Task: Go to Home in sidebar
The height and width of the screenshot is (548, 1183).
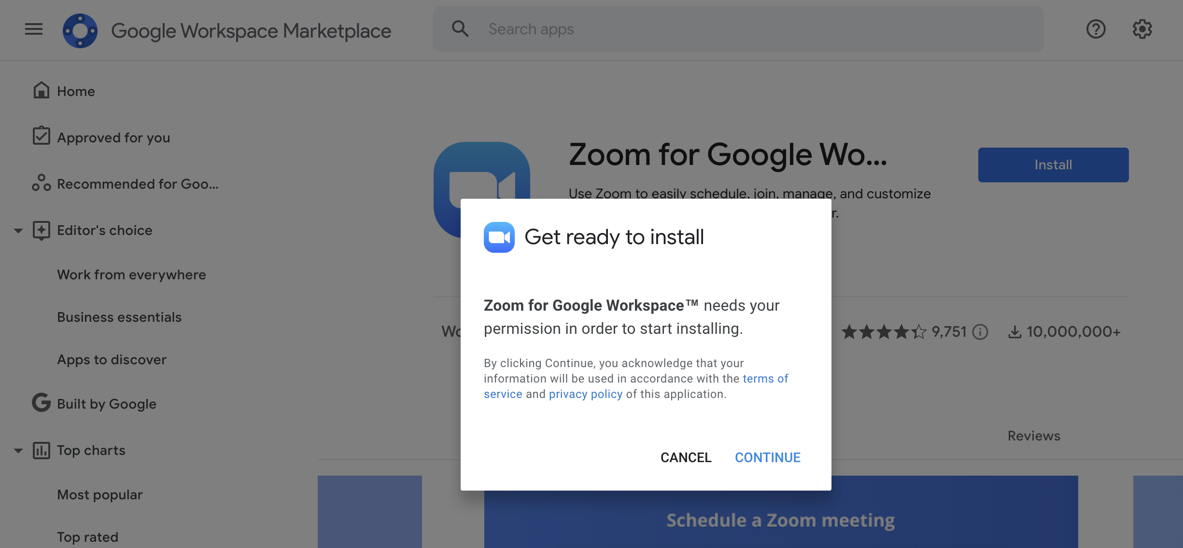Action: pyautogui.click(x=75, y=91)
